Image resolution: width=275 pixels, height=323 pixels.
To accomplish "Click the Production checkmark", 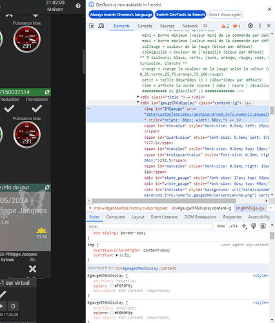I will (x=9, y=109).
